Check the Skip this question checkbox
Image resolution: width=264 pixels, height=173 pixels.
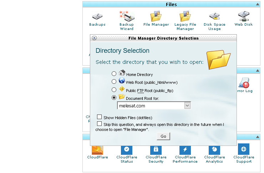coord(100,123)
